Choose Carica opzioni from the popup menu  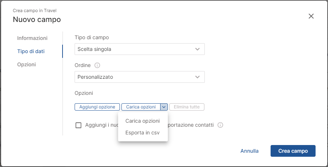[143, 121]
